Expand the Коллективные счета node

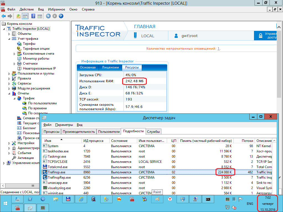14,54
